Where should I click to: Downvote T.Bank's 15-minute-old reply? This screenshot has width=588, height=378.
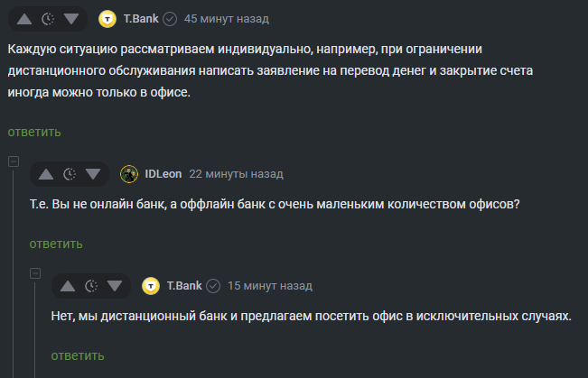(114, 286)
